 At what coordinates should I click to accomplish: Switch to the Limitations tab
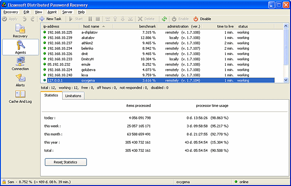(73, 96)
